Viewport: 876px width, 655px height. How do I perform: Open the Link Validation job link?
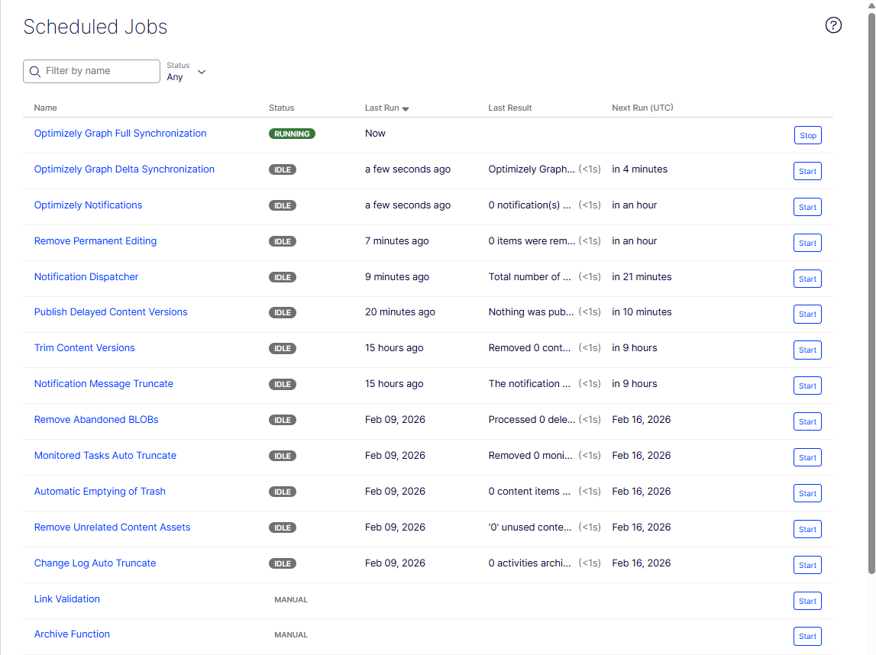pyautogui.click(x=67, y=599)
